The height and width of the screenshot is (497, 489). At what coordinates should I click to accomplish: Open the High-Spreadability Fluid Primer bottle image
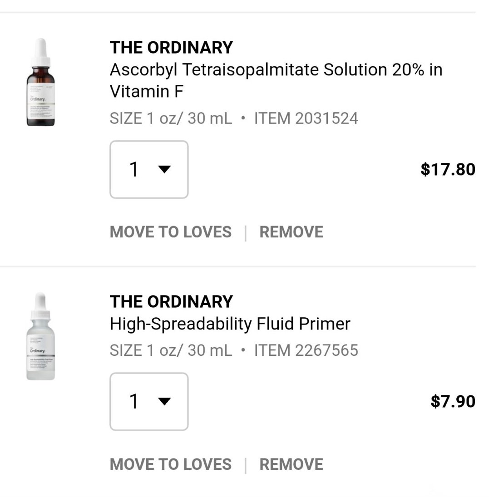pyautogui.click(x=40, y=336)
